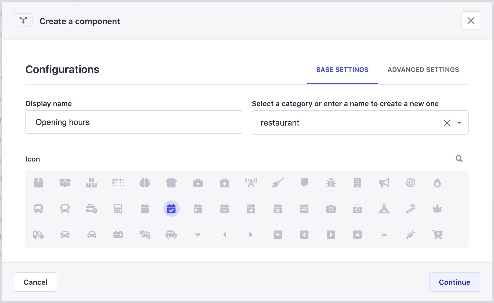494x303 pixels.
Task: Choose the shopping cart icon
Action: 438,235
